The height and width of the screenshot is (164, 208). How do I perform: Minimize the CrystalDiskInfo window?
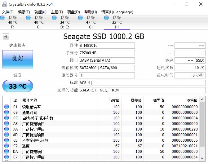click(x=173, y=4)
